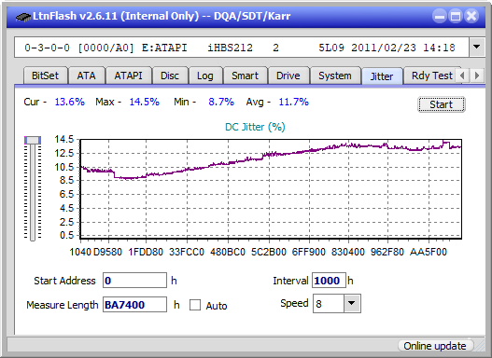
Task: Click the Measure Length field
Action: [x=135, y=305]
